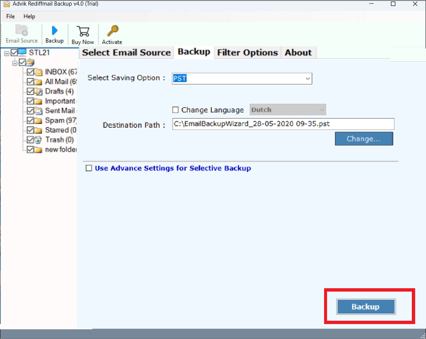
Task: Open the Select Saving Option dropdown
Action: [x=242, y=78]
